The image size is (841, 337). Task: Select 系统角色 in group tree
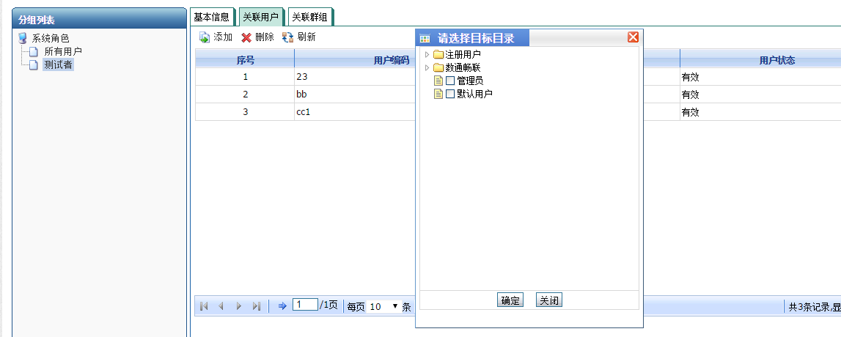51,39
